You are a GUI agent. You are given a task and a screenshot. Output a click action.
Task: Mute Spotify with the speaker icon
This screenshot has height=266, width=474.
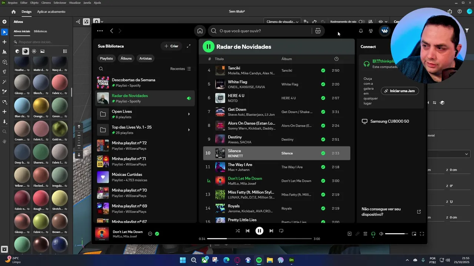click(381, 234)
